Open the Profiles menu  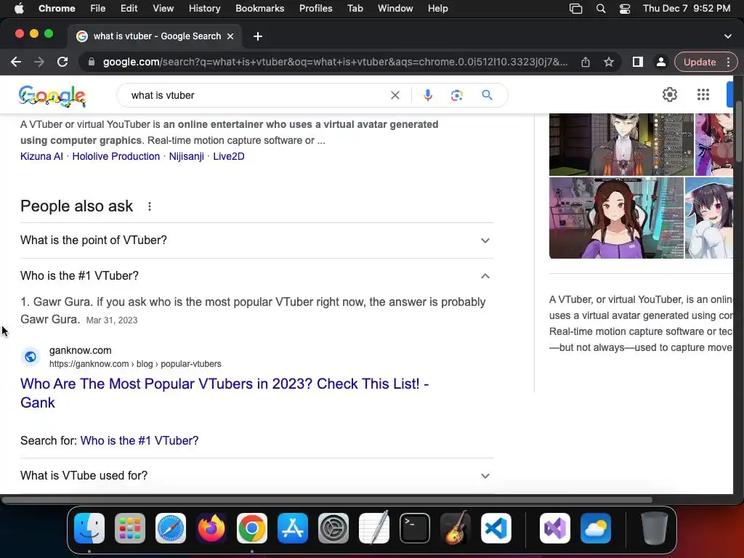pyautogui.click(x=315, y=8)
